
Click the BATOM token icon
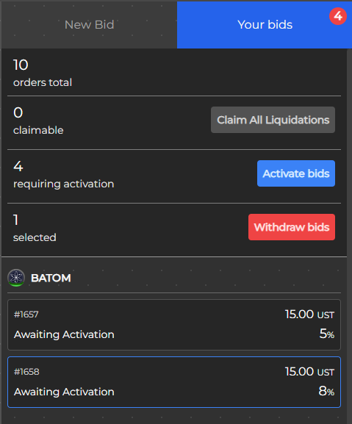point(16,278)
